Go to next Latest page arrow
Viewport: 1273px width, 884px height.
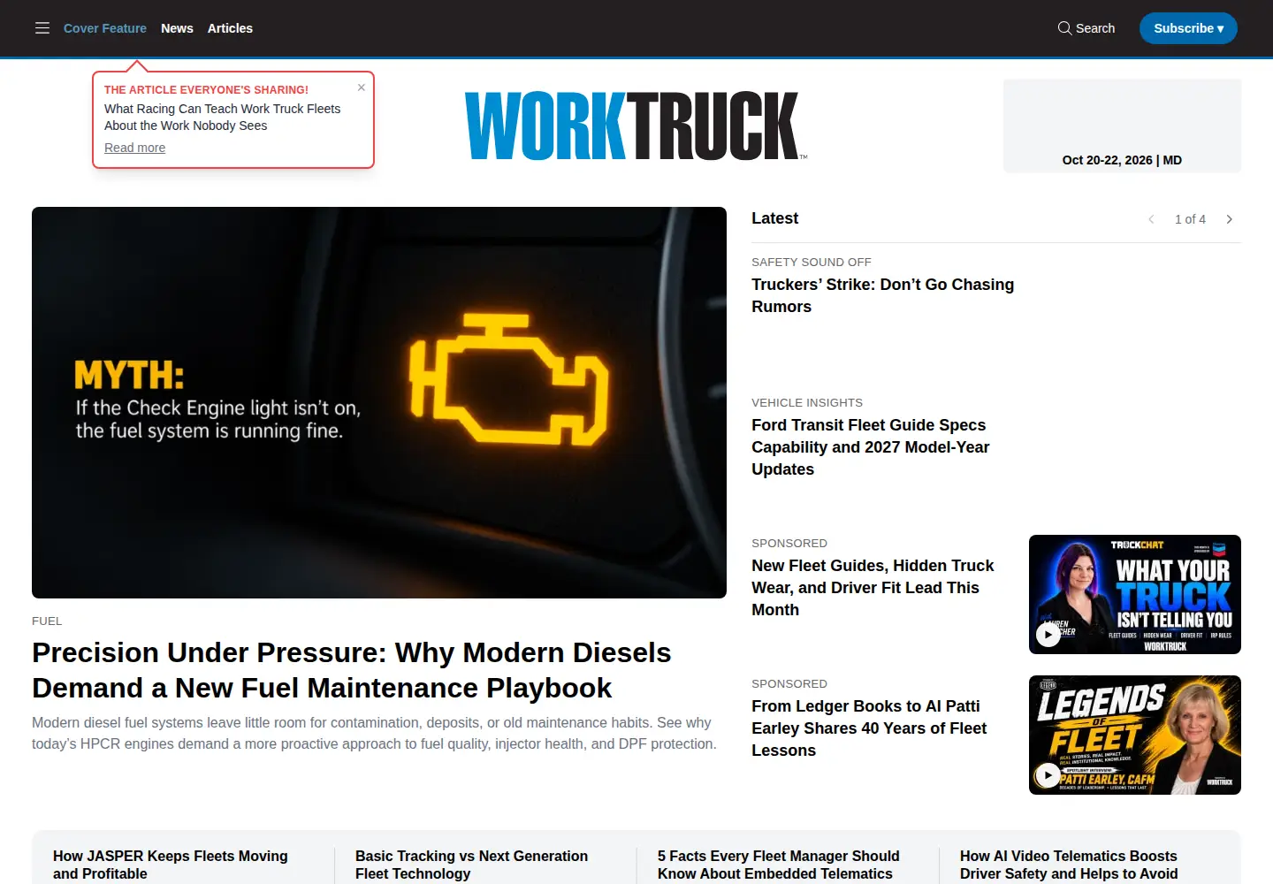(1229, 219)
